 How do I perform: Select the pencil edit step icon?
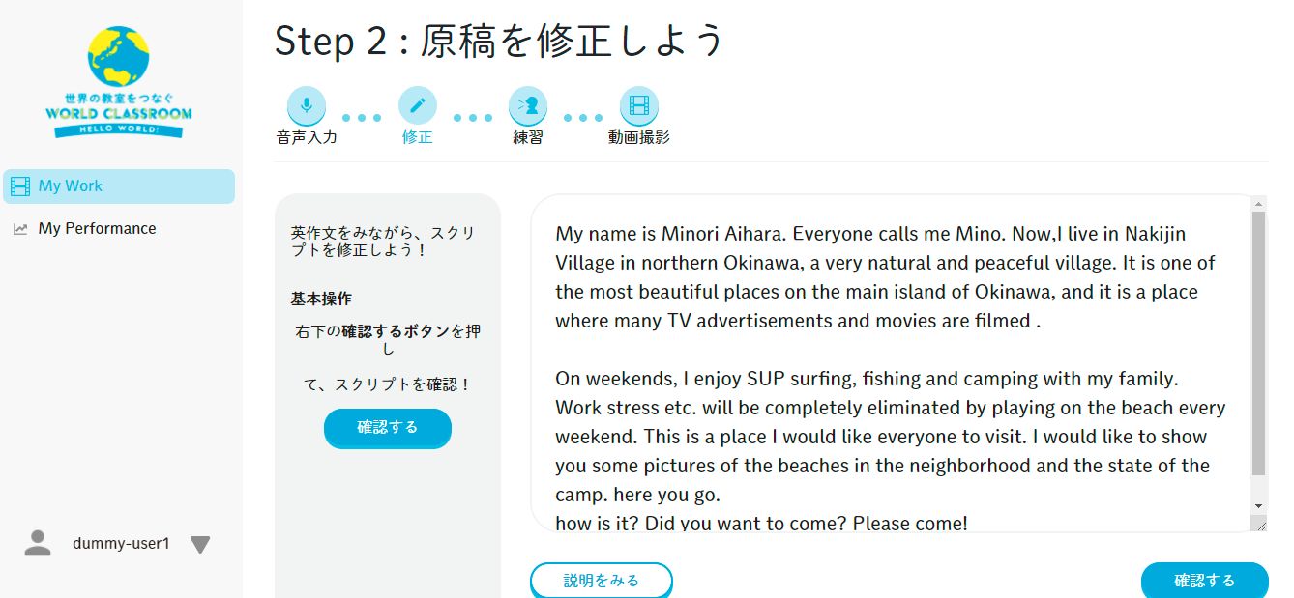coord(418,105)
